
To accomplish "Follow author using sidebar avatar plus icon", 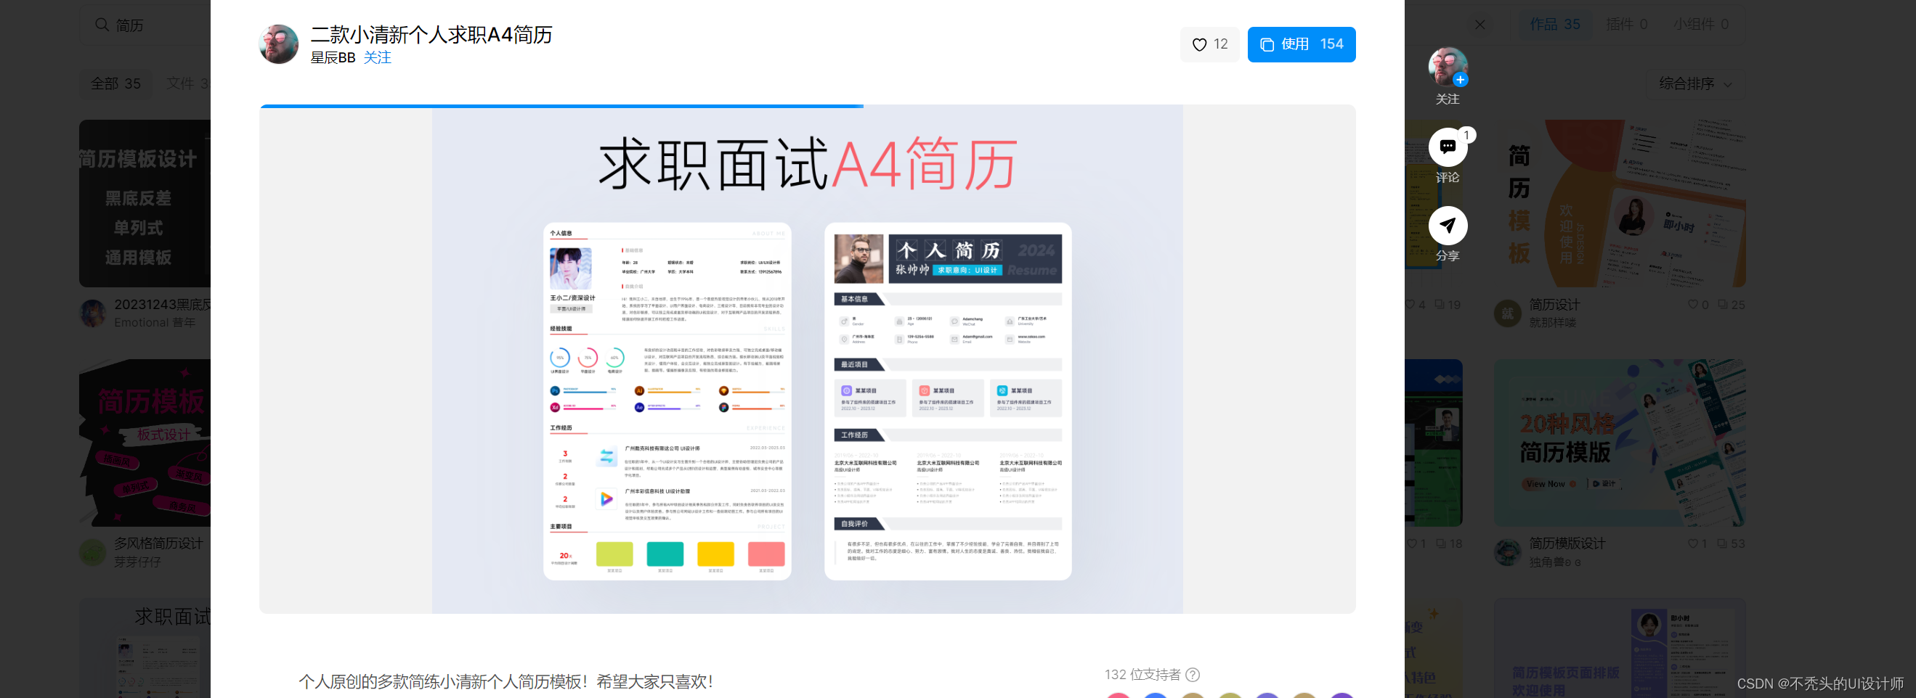I will [x=1459, y=81].
